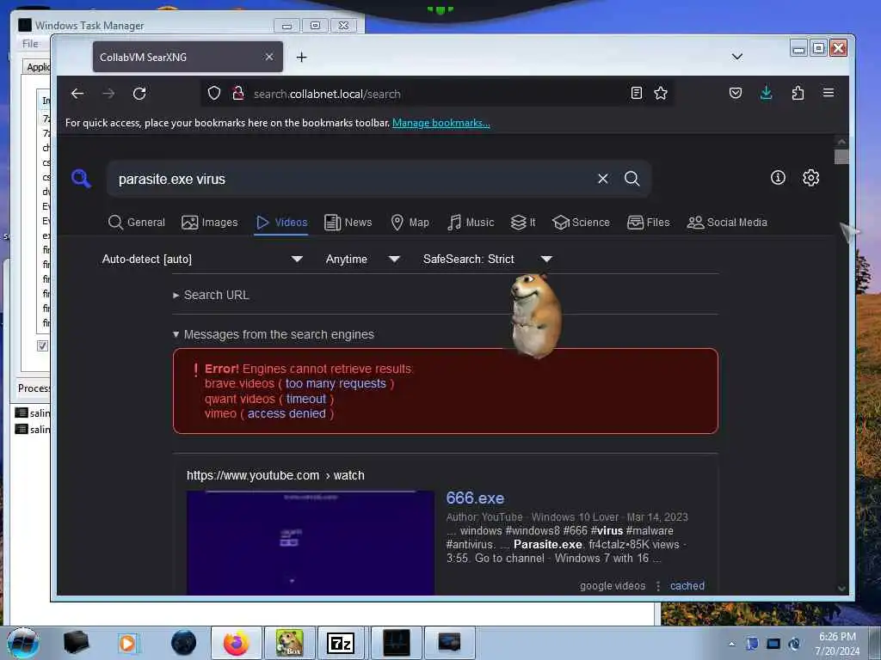The width and height of the screenshot is (881, 660).
Task: Toggle reader view icon in address bar
Action: tap(636, 93)
